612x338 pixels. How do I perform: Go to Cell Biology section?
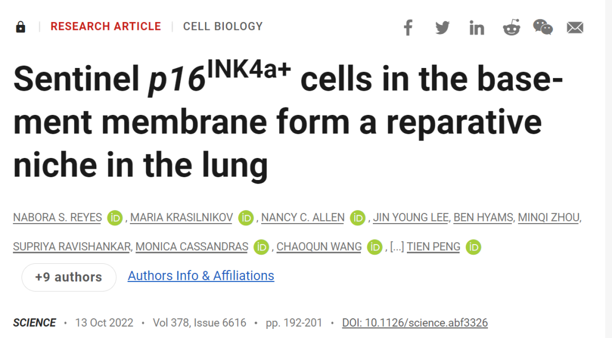tap(223, 27)
